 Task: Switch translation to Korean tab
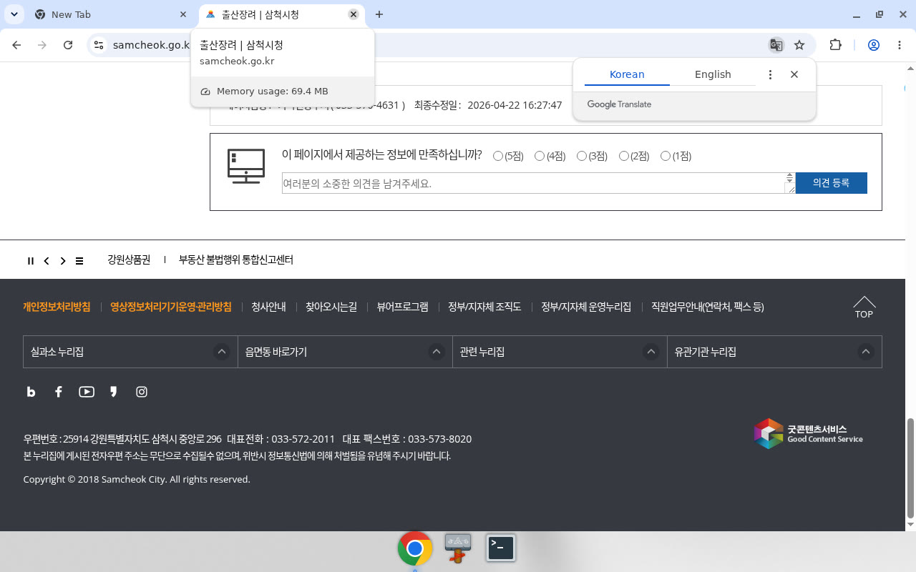tap(627, 74)
